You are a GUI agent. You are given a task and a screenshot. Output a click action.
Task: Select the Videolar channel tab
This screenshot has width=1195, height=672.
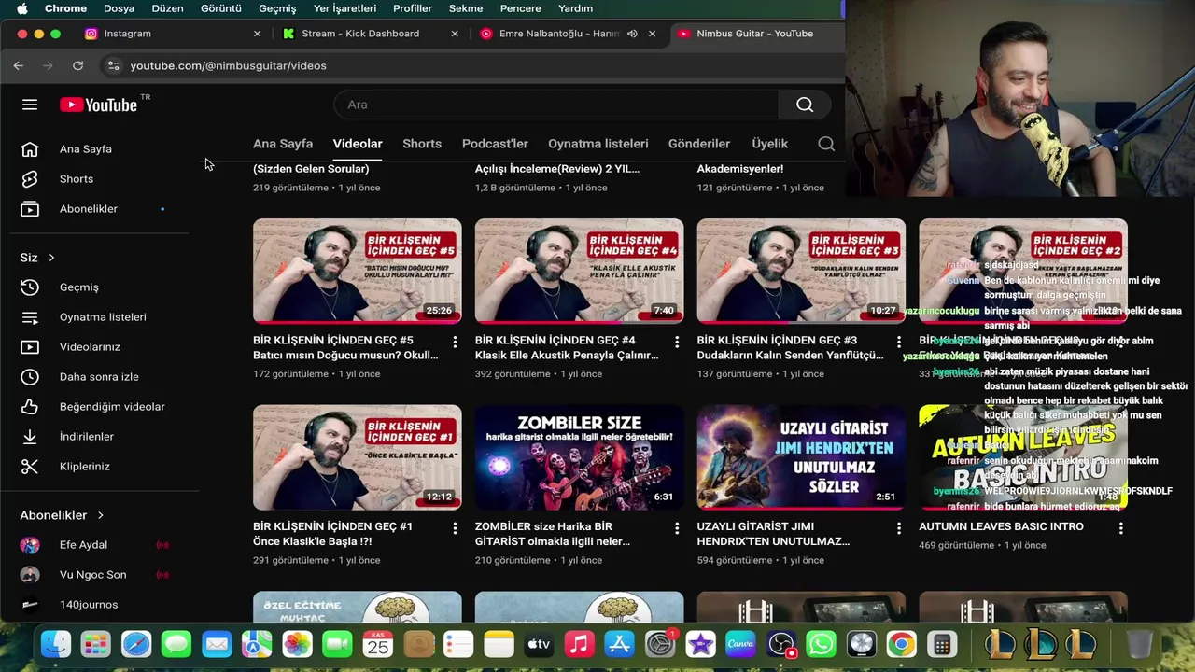[358, 144]
